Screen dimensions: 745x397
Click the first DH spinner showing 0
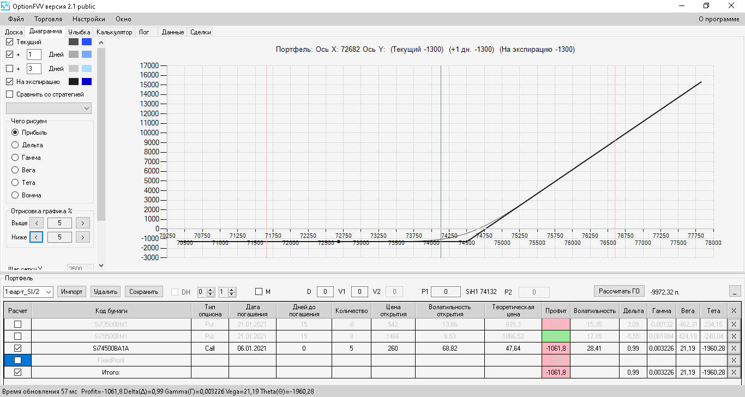coord(206,292)
